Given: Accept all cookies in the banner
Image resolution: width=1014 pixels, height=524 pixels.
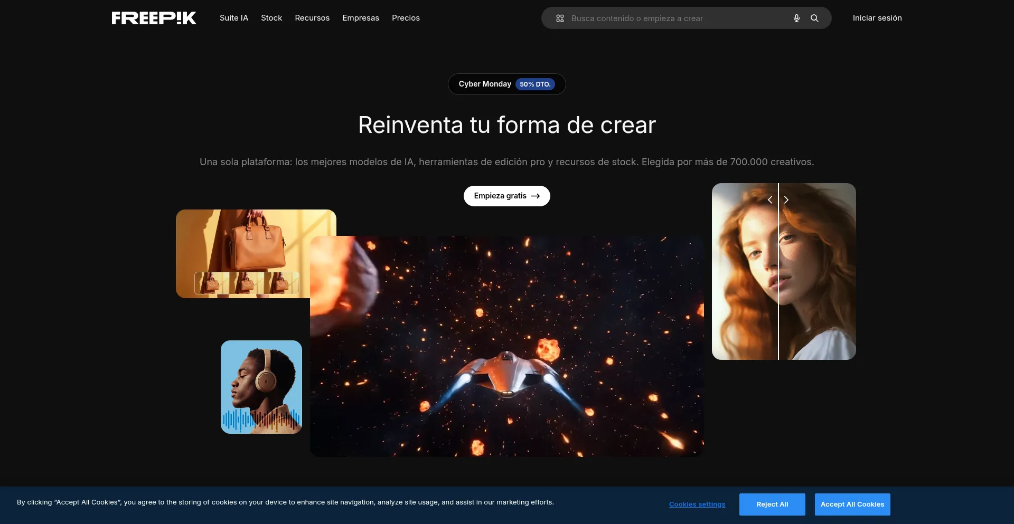Looking at the screenshot, I should (x=852, y=504).
